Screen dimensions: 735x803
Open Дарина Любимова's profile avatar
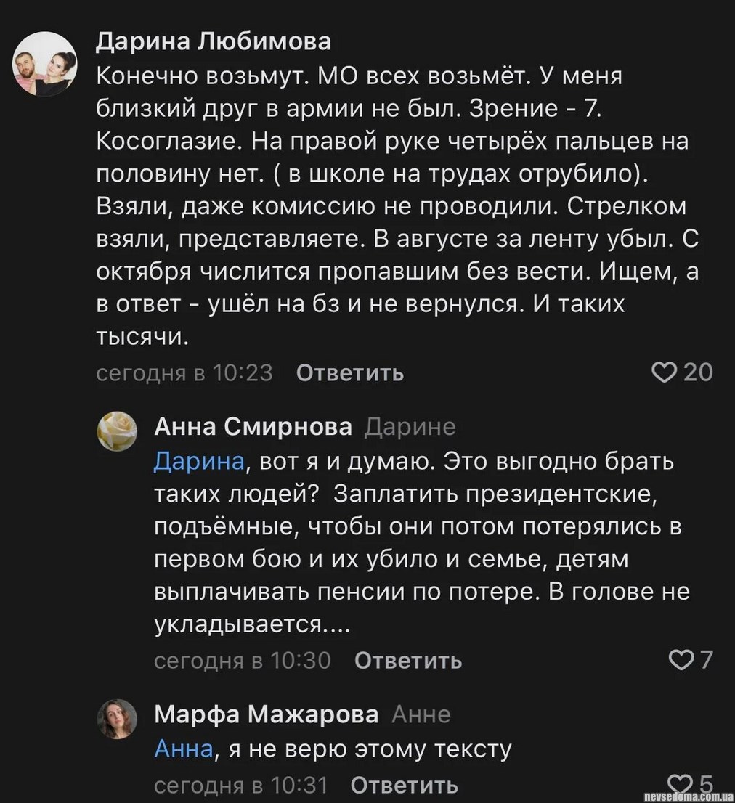[45, 64]
